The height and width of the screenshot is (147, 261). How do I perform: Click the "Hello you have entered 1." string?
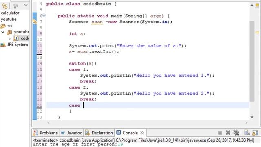(171, 76)
